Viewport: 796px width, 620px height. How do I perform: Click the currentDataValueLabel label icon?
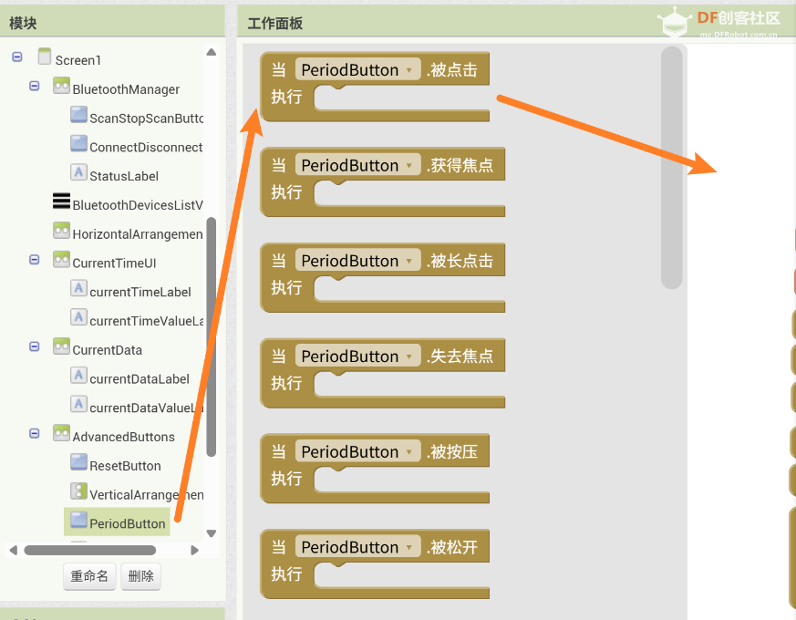click(x=78, y=404)
